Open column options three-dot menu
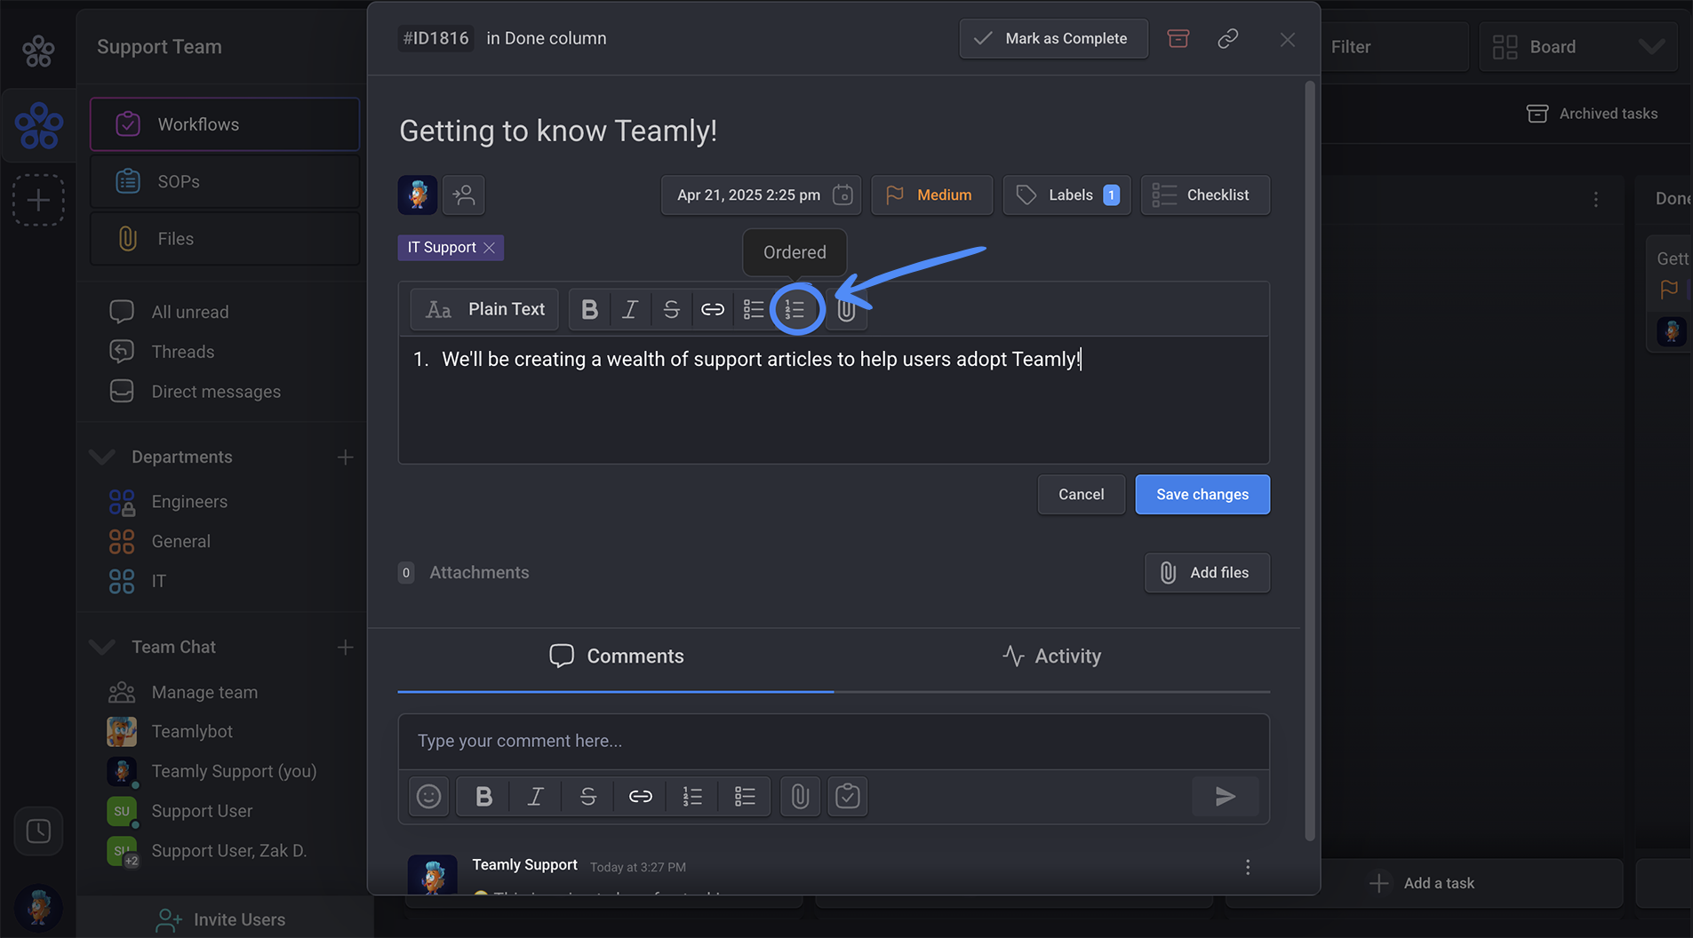Screen dimensions: 1693x938 [x=1596, y=199]
